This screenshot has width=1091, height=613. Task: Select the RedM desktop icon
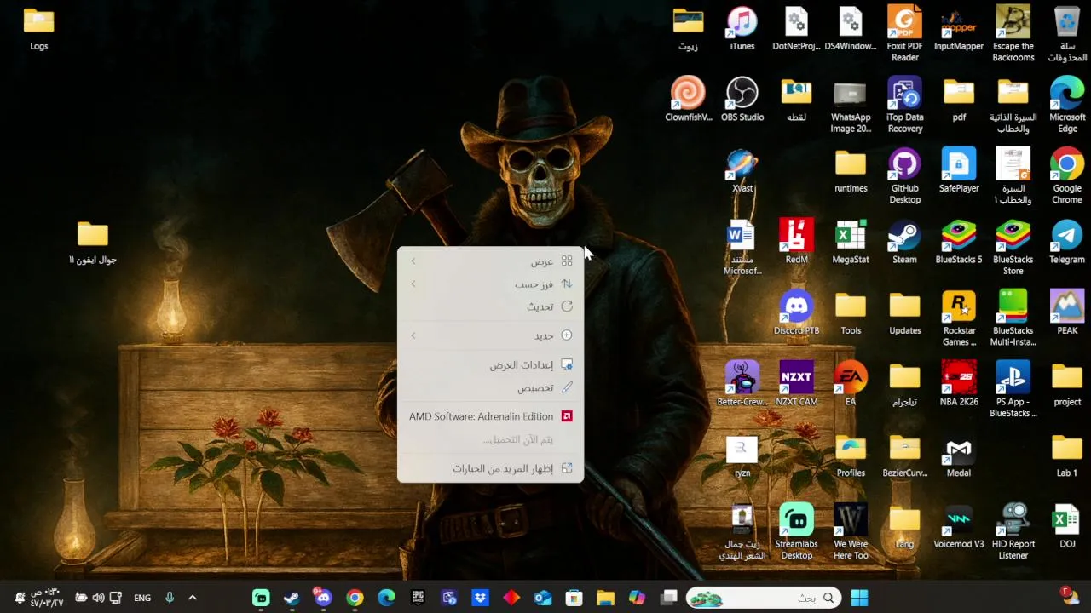click(796, 242)
